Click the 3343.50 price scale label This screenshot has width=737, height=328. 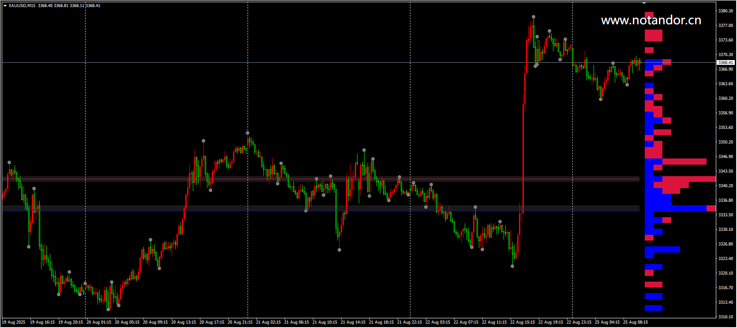point(726,171)
